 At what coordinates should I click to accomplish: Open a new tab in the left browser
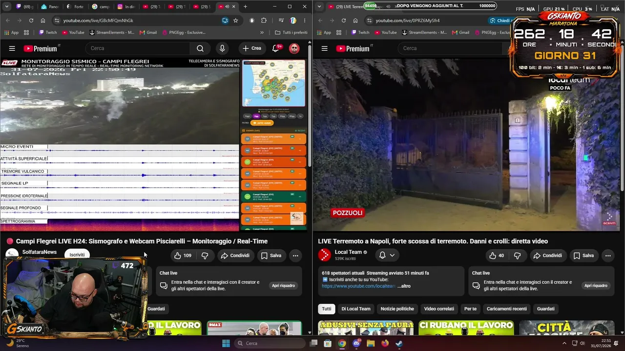(245, 7)
